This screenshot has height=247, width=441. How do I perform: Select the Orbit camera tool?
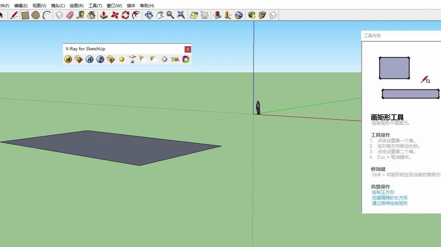(149, 15)
